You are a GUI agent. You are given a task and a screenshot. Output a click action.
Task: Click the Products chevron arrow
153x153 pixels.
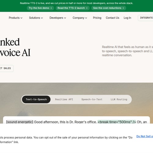coord(21,18)
